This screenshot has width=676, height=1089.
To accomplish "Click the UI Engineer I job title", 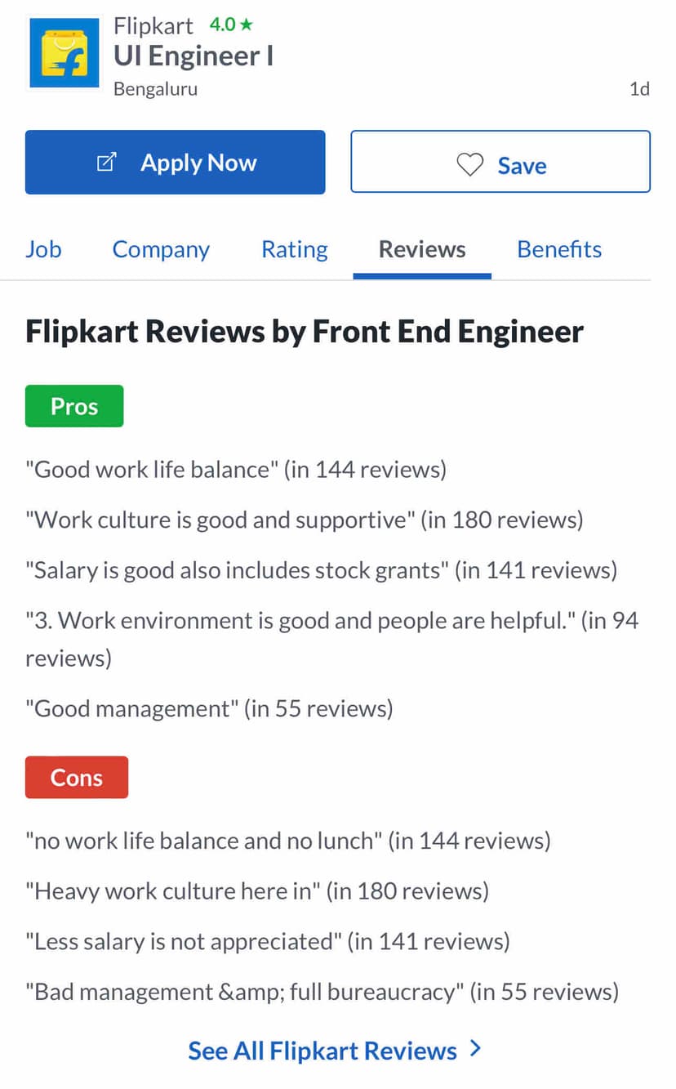I will pyautogui.click(x=193, y=56).
